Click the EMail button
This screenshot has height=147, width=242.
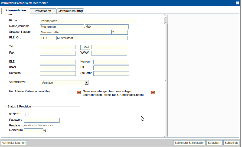pos(85,47)
